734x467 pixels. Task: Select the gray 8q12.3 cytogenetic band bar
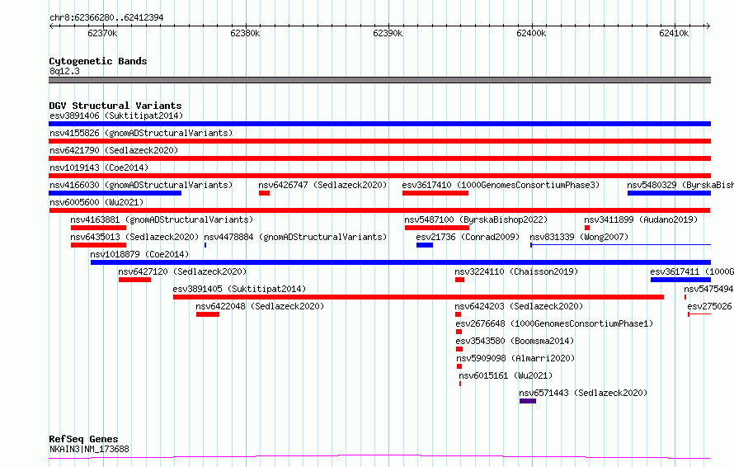point(379,80)
